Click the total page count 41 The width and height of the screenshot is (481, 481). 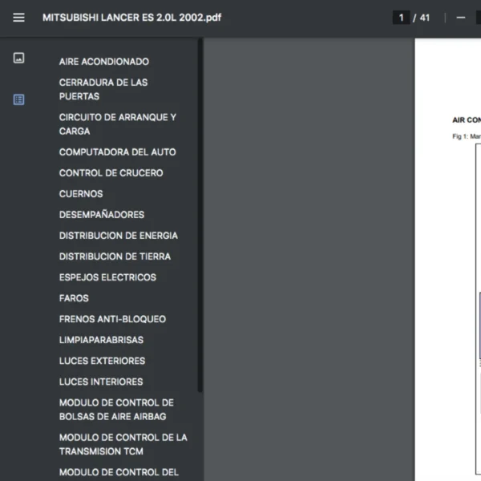click(425, 18)
